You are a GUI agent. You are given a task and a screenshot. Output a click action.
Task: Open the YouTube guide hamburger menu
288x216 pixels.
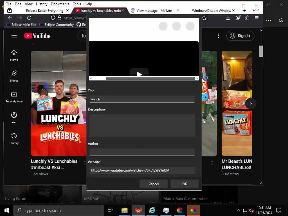(14, 36)
